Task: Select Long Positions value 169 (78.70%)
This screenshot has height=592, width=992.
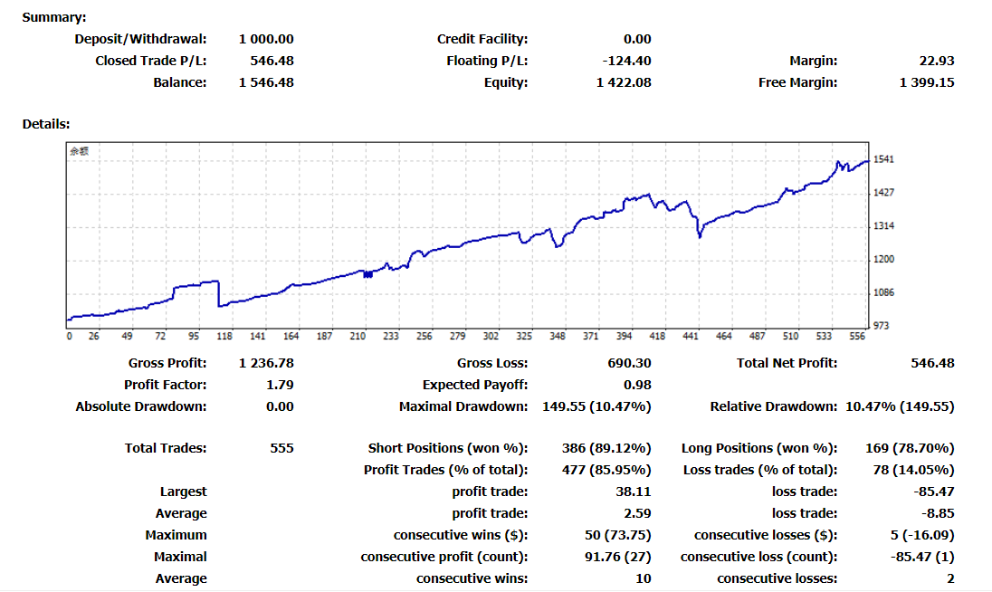Action: point(910,448)
